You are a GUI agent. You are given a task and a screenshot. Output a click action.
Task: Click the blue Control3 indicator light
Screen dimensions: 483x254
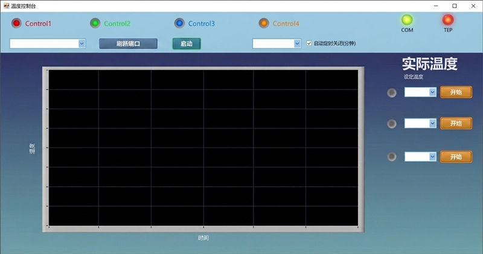(x=179, y=23)
